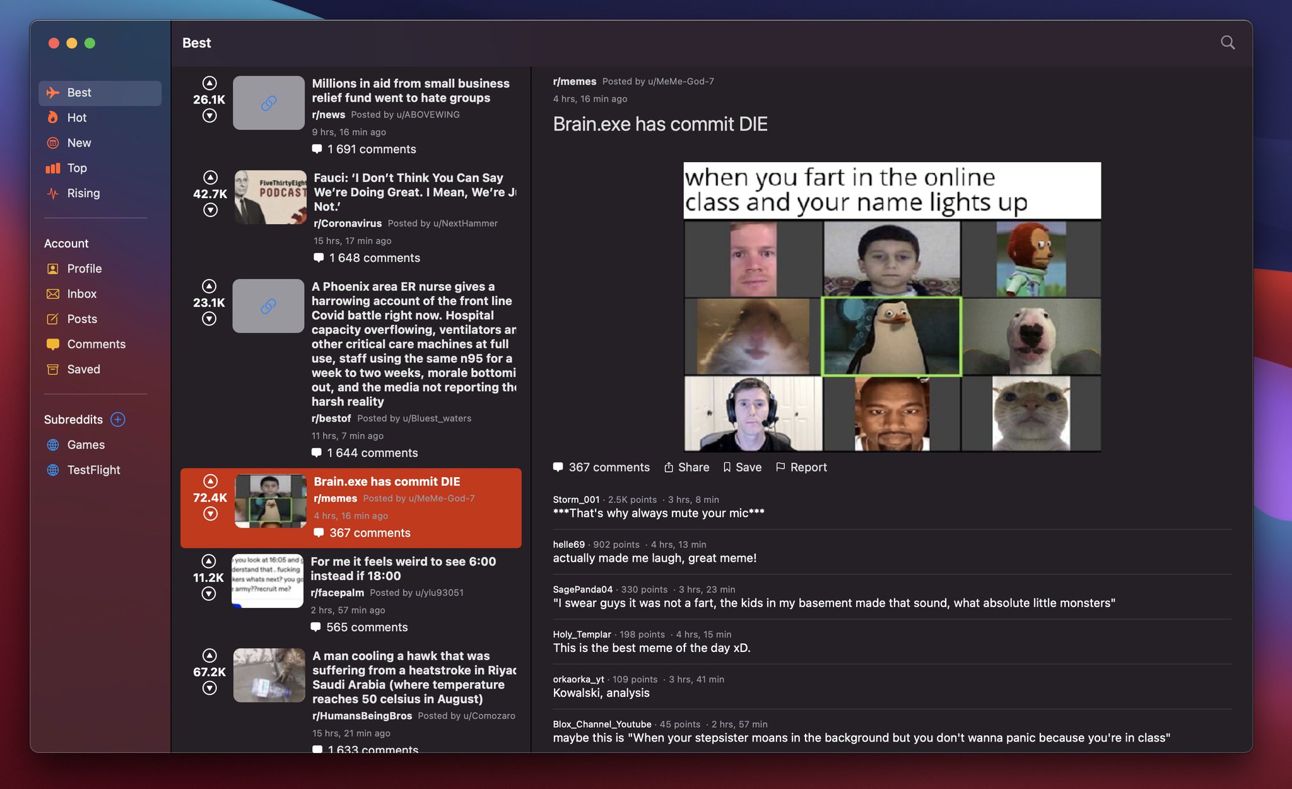The width and height of the screenshot is (1292, 789).
Task: Switch to the Rising feed
Action: 83,193
